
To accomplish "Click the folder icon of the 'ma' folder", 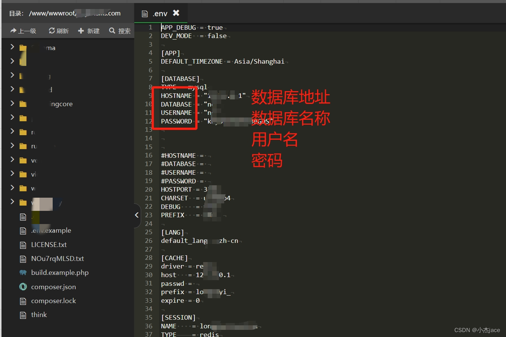I will tap(23, 48).
